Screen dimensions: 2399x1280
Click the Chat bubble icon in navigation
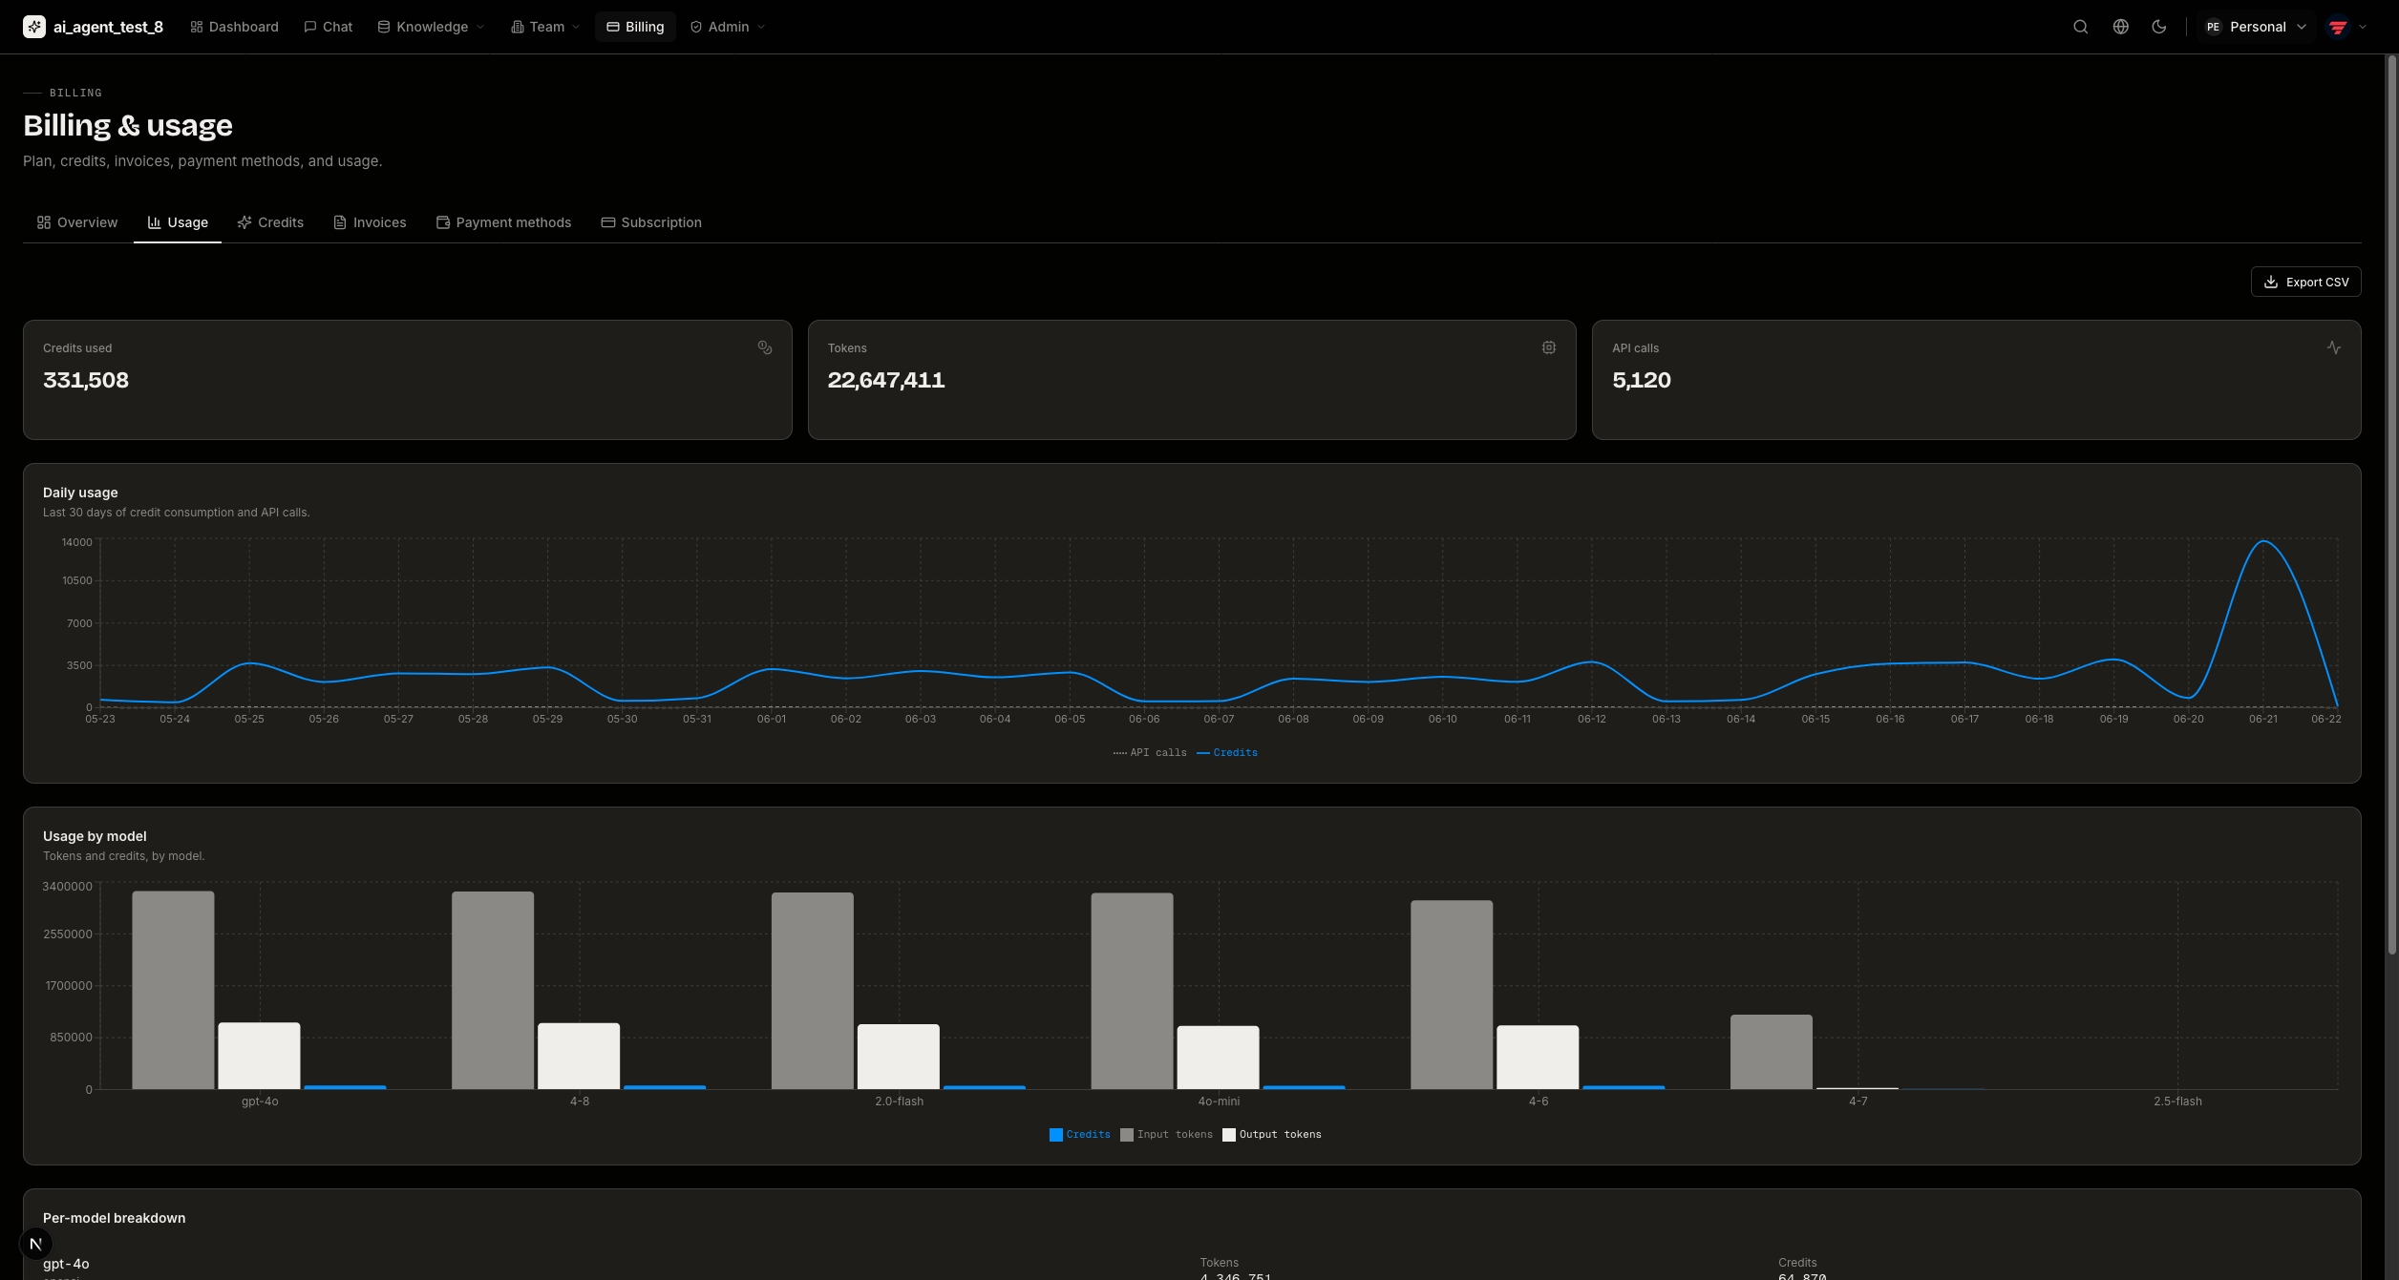pyautogui.click(x=309, y=27)
